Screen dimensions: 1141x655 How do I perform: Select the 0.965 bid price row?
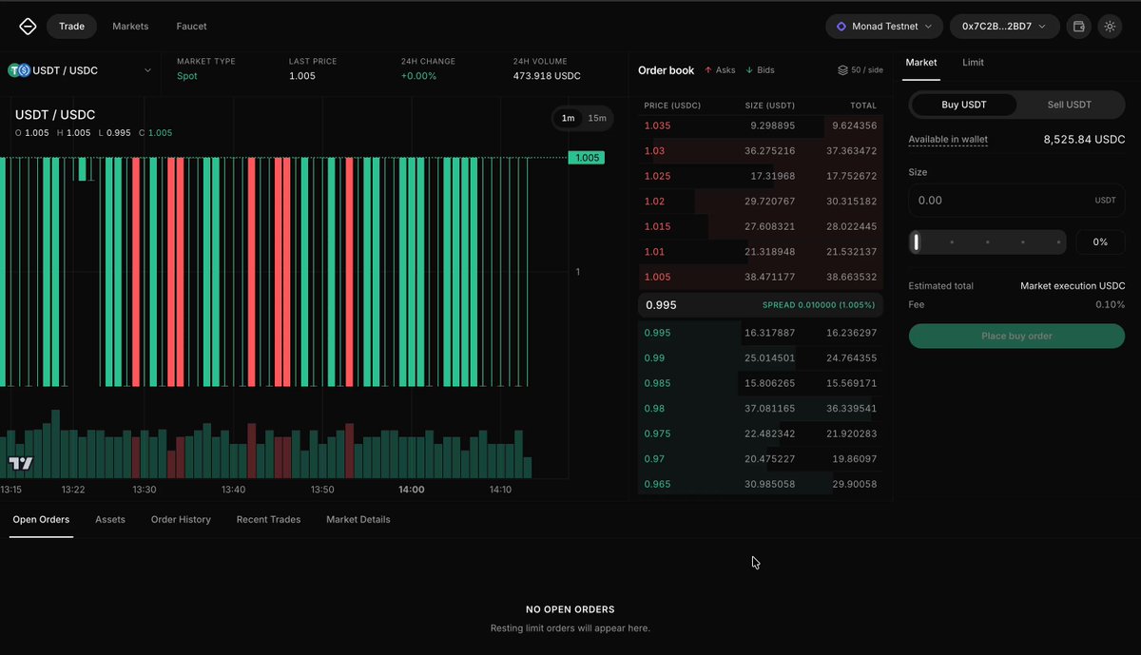760,484
